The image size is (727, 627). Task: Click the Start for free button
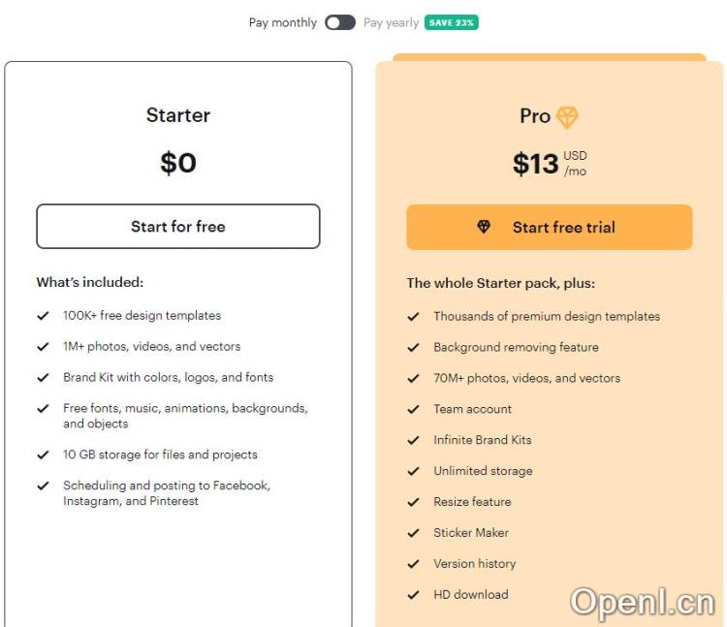point(178,227)
